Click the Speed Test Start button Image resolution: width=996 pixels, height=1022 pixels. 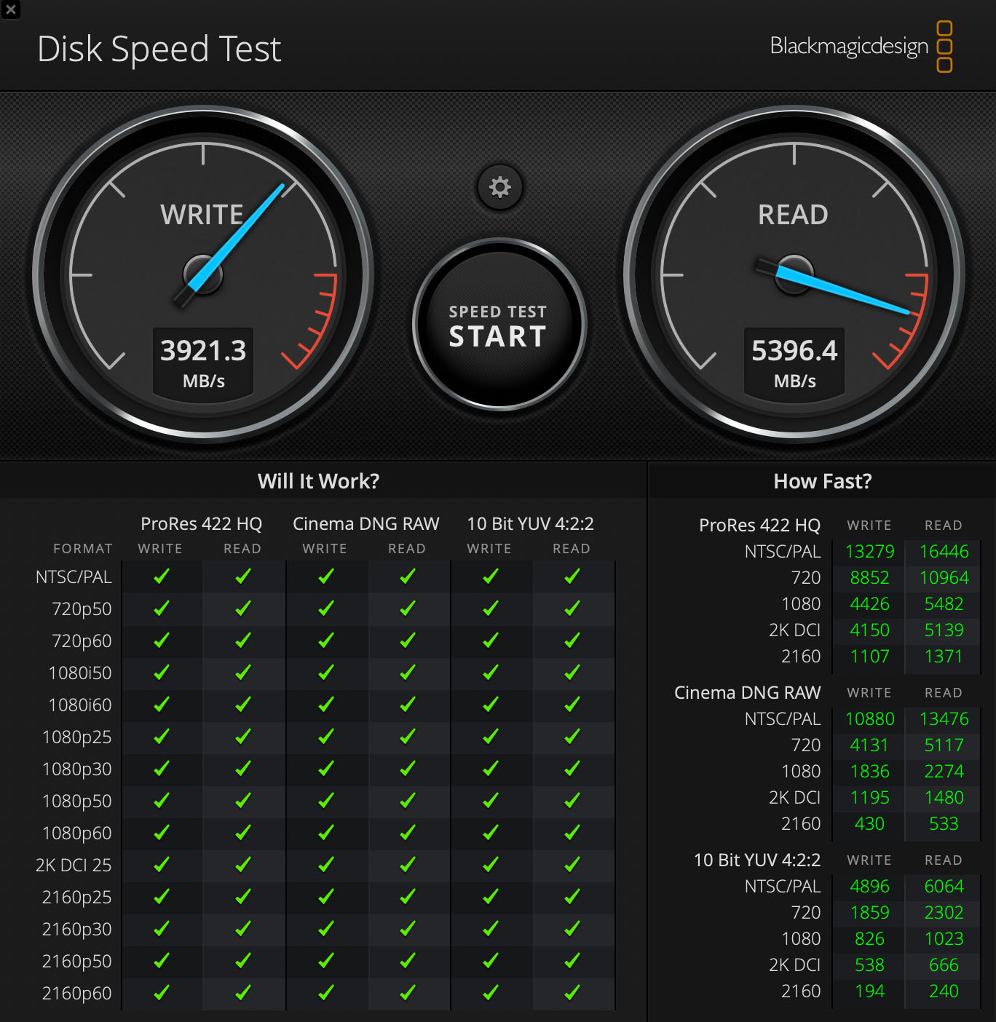pyautogui.click(x=499, y=325)
